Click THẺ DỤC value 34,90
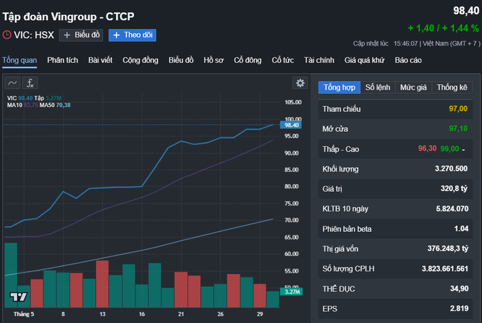 tap(459, 289)
